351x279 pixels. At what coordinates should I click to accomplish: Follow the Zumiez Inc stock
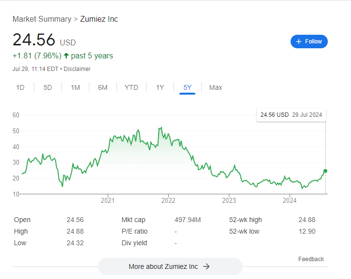[x=309, y=42]
